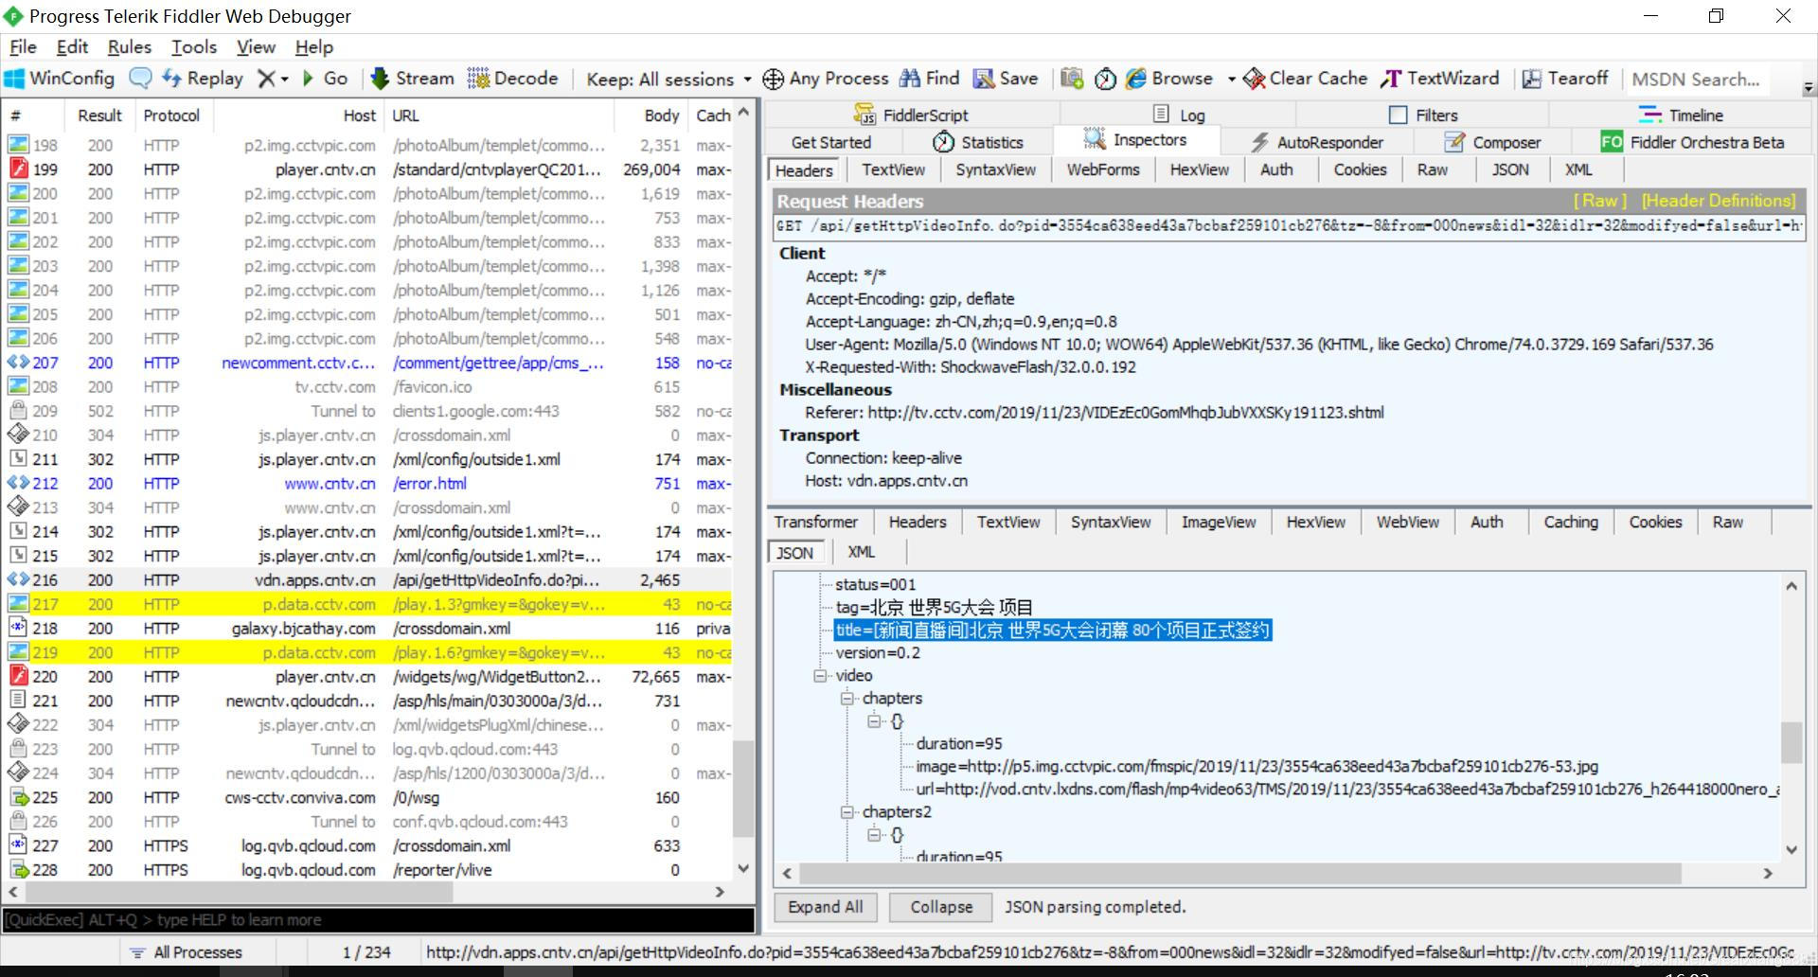Click the lock icon of session 209
This screenshot has height=977, width=1818.
pyautogui.click(x=18, y=411)
